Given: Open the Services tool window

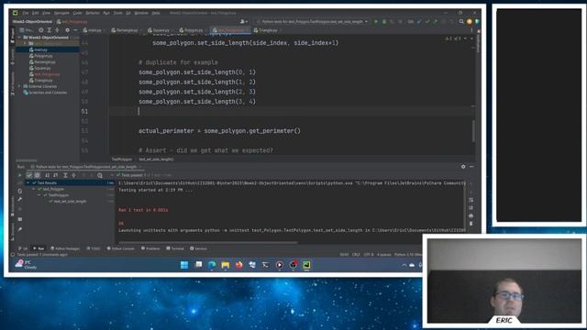Looking at the screenshot, I should point(198,248).
